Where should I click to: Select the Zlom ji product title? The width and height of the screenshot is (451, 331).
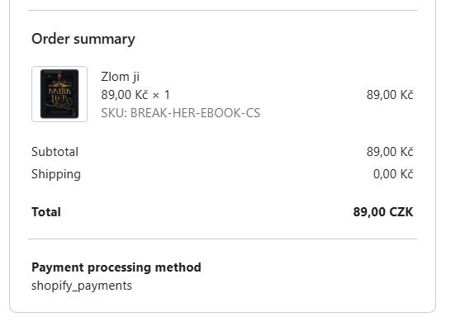(x=121, y=77)
